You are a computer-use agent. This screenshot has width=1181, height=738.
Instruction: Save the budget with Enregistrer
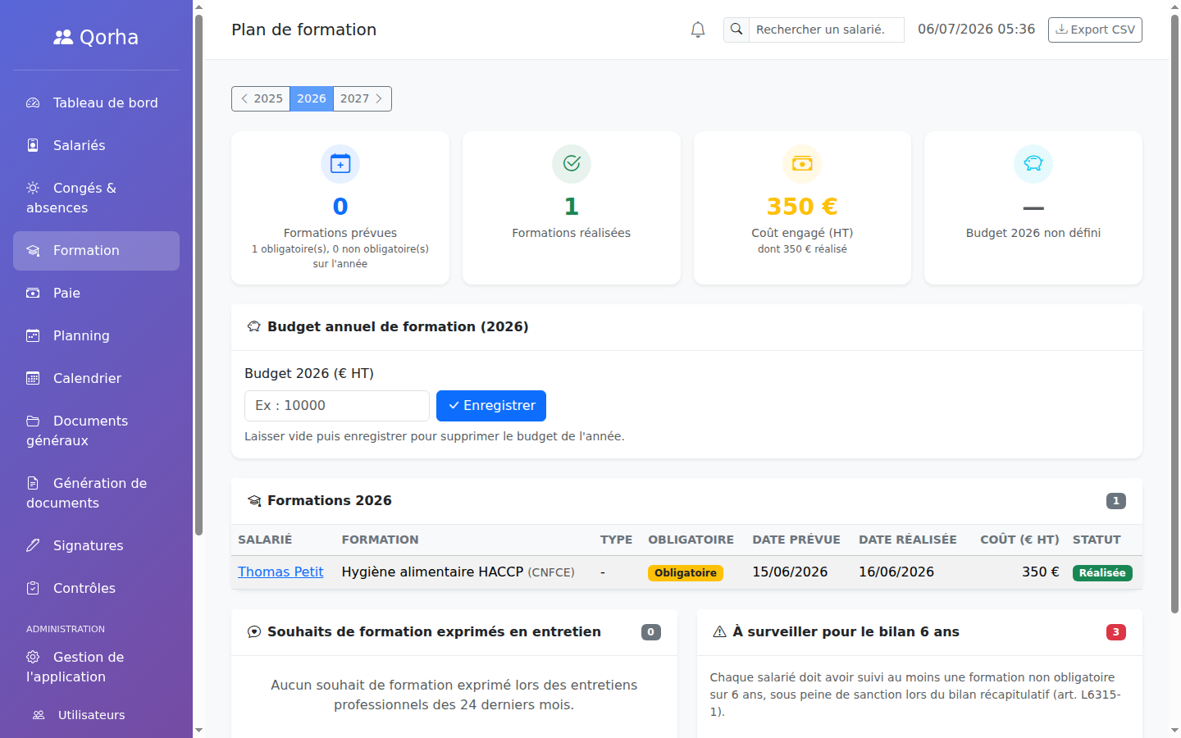491,406
